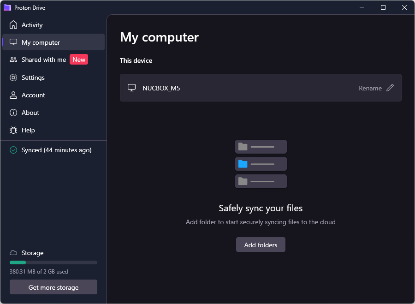This screenshot has width=415, height=304.
Task: Click Safely sync your files heading
Action: [x=261, y=208]
